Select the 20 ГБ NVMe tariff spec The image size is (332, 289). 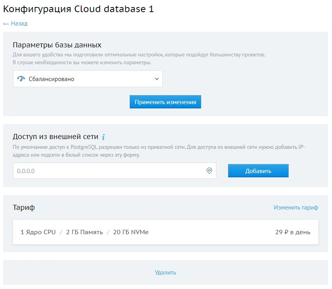click(x=131, y=232)
